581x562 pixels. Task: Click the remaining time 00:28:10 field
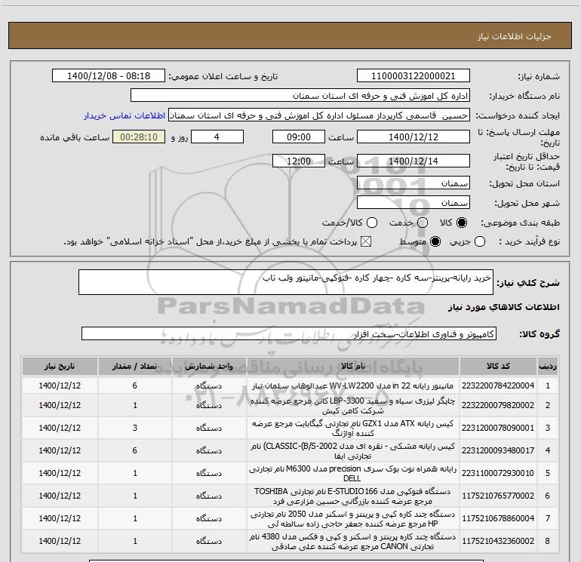pos(139,137)
